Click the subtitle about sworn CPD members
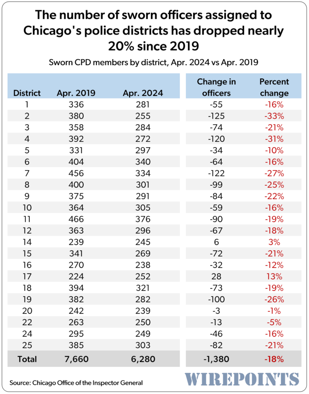The width and height of the screenshot is (309, 394). point(154,63)
